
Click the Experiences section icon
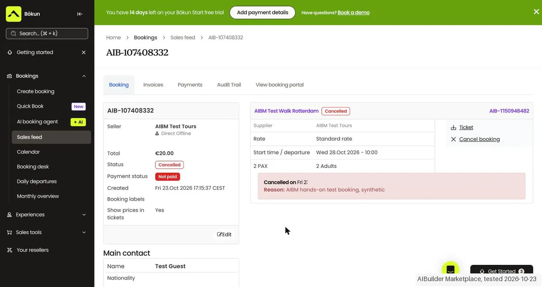9,215
